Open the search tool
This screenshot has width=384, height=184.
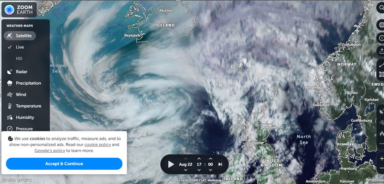[x=381, y=8]
